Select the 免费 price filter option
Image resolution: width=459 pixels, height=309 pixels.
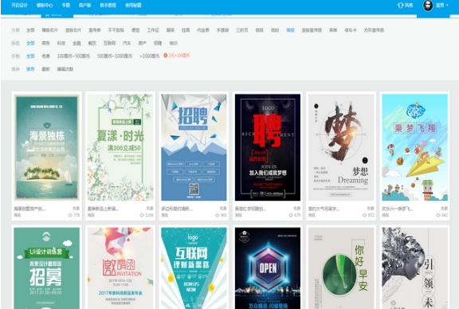45,56
